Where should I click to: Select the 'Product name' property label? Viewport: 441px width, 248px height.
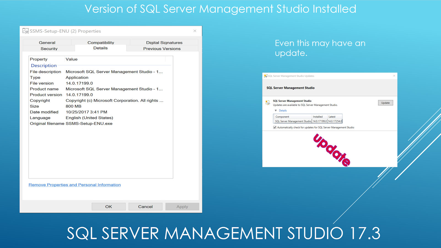(44, 89)
